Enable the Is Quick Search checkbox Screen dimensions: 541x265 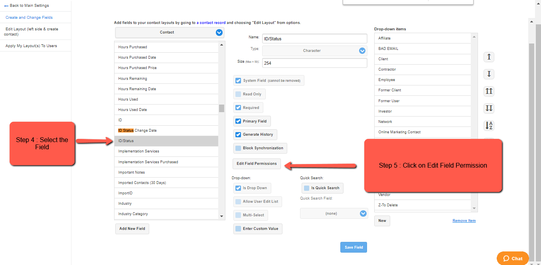point(306,188)
